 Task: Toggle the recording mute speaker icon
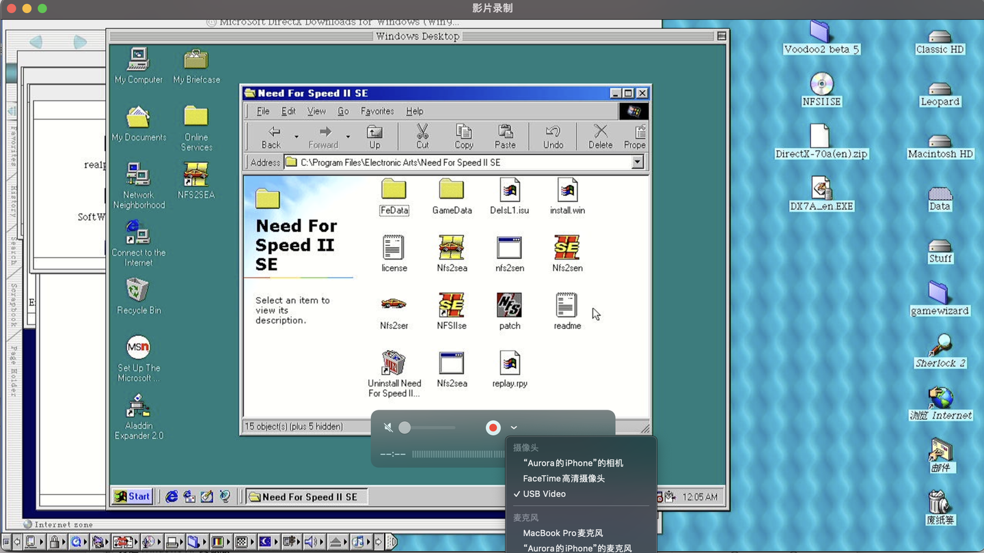click(387, 428)
